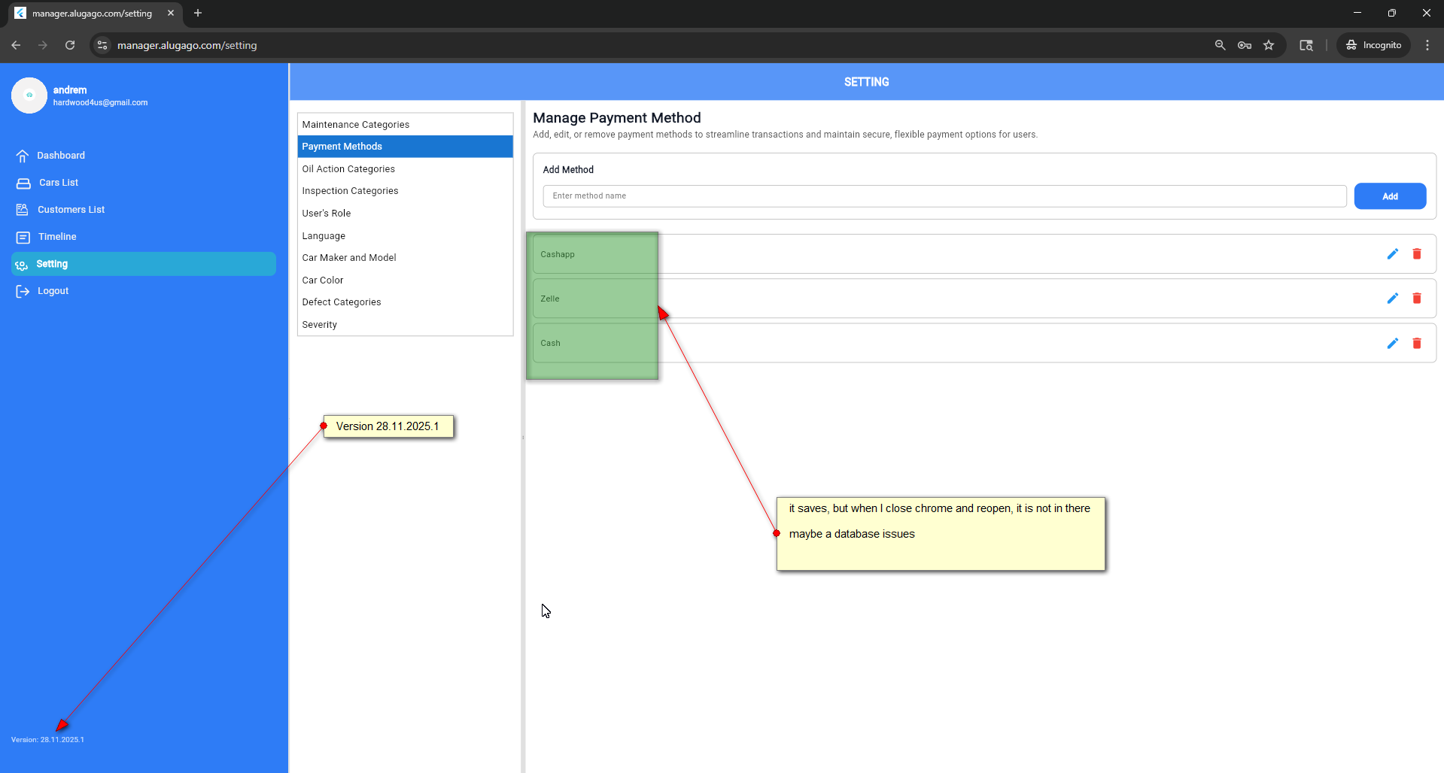Reload the page in Chrome
Image resolution: width=1444 pixels, height=773 pixels.
pyautogui.click(x=70, y=45)
